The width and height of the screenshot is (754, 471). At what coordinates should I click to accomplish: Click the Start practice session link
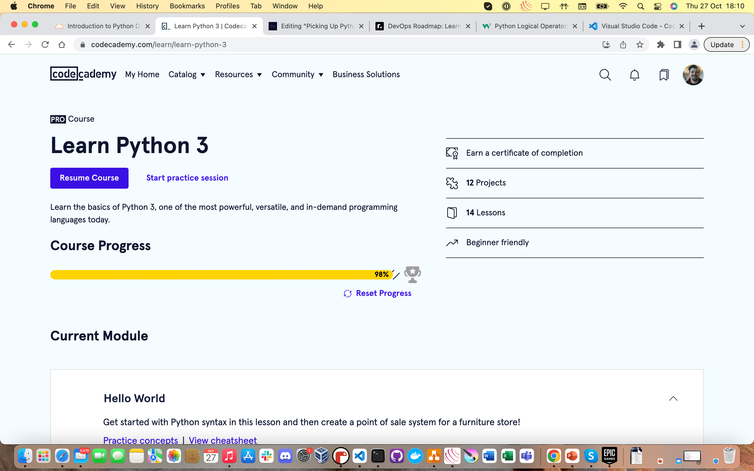click(x=187, y=178)
